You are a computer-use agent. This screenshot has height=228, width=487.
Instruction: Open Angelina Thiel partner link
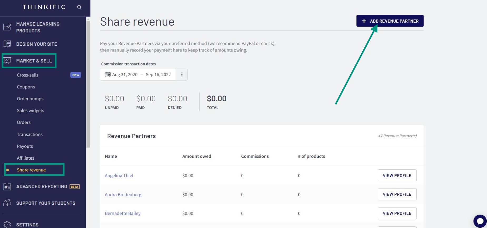point(119,175)
